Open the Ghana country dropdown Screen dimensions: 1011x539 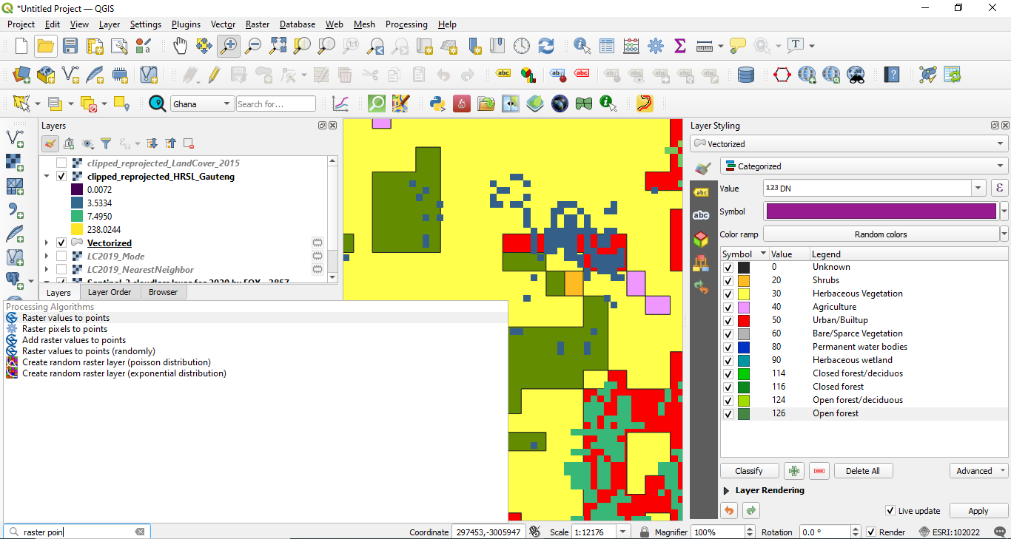[x=202, y=104]
